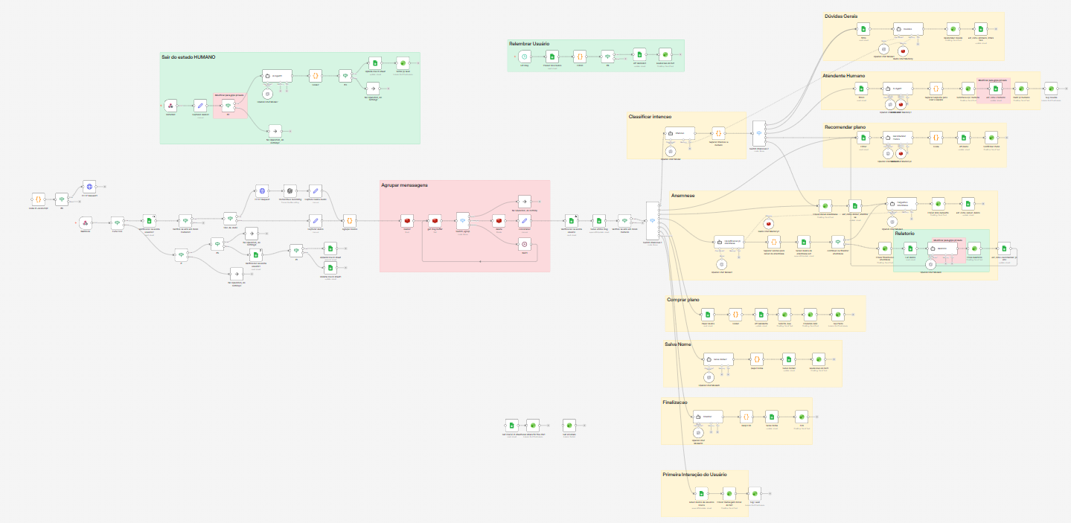Select the Anamnese sticky note title
The width and height of the screenshot is (1071, 523).
682,196
